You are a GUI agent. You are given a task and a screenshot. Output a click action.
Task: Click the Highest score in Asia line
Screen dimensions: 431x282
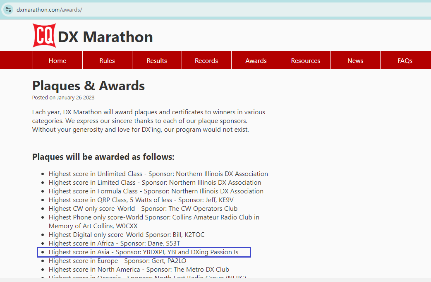point(144,252)
